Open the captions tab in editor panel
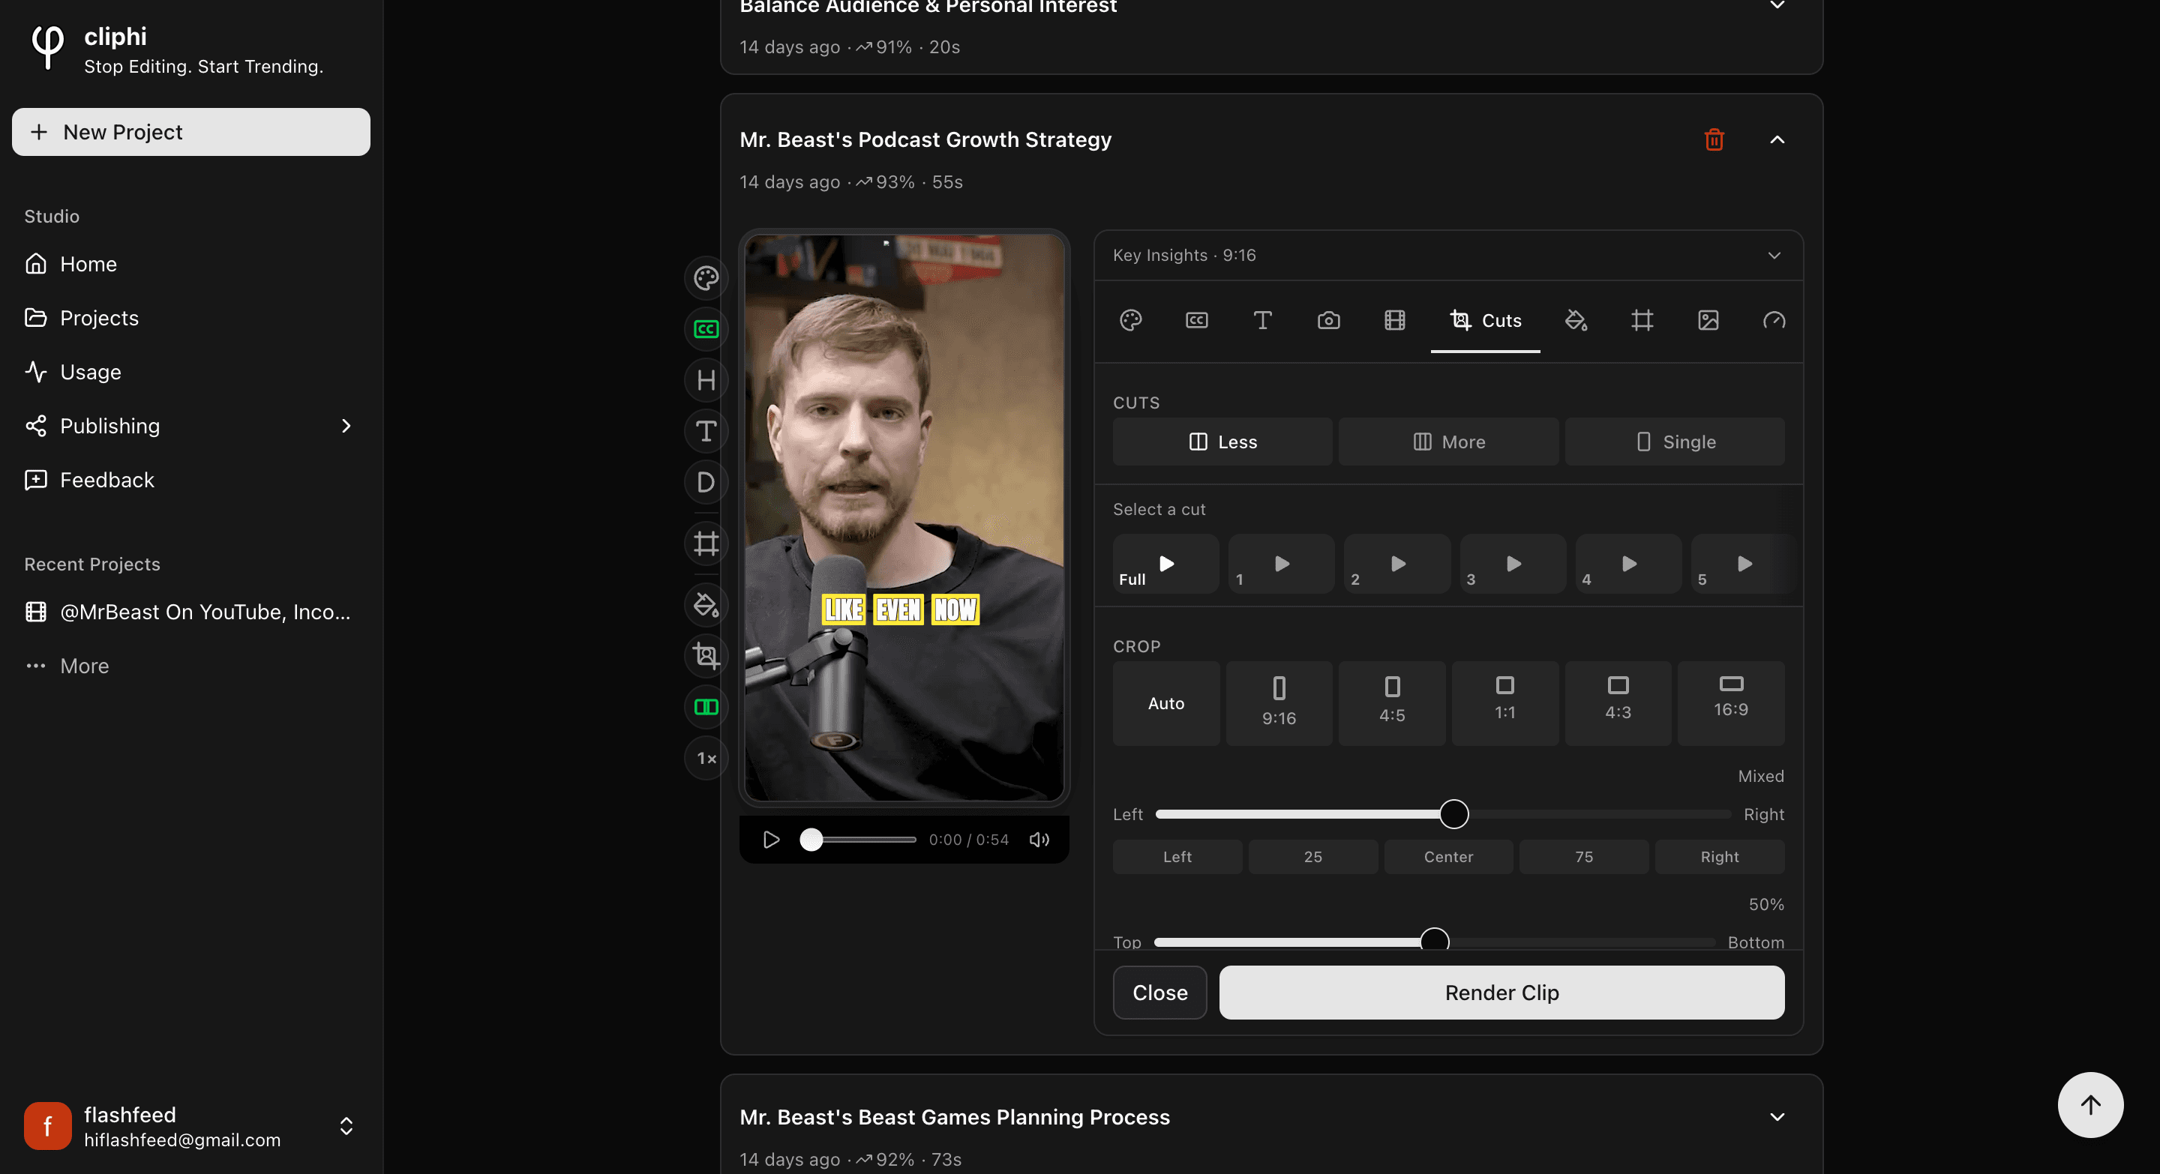This screenshot has height=1174, width=2160. pos(1196,320)
